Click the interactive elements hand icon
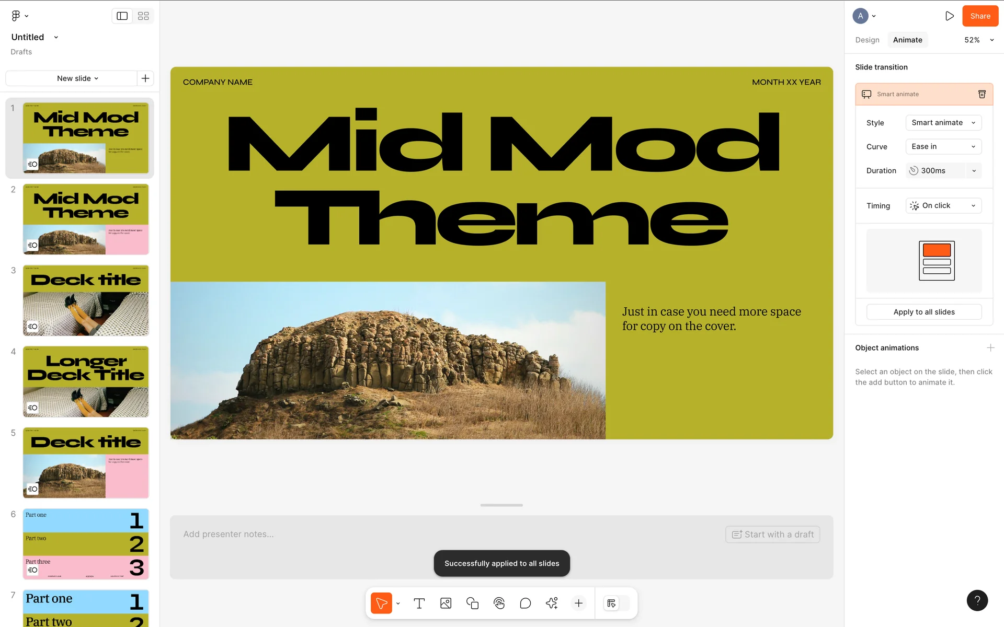The width and height of the screenshot is (1004, 627). coord(499,603)
